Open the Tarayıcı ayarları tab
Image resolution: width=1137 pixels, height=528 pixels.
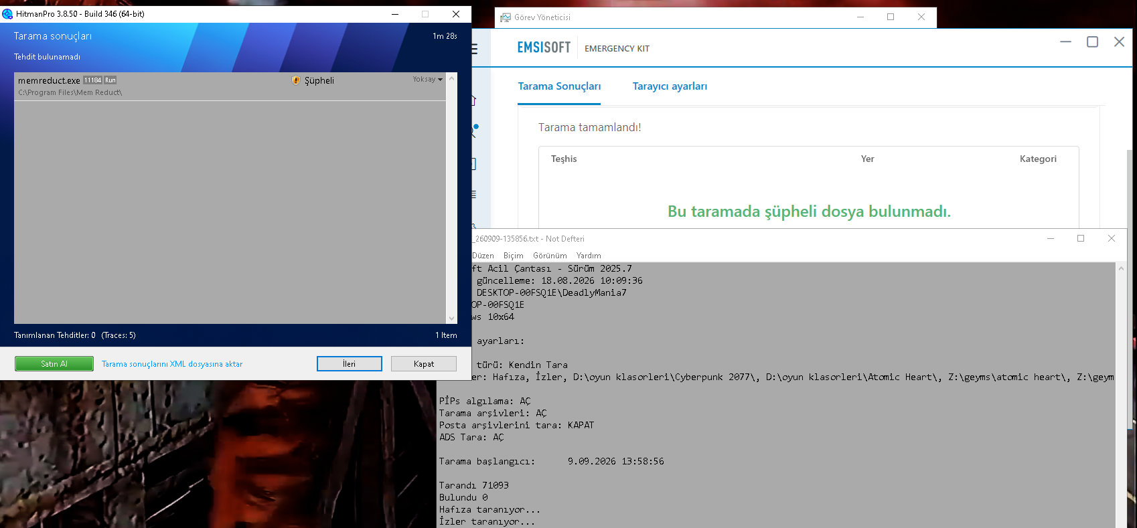click(x=670, y=86)
